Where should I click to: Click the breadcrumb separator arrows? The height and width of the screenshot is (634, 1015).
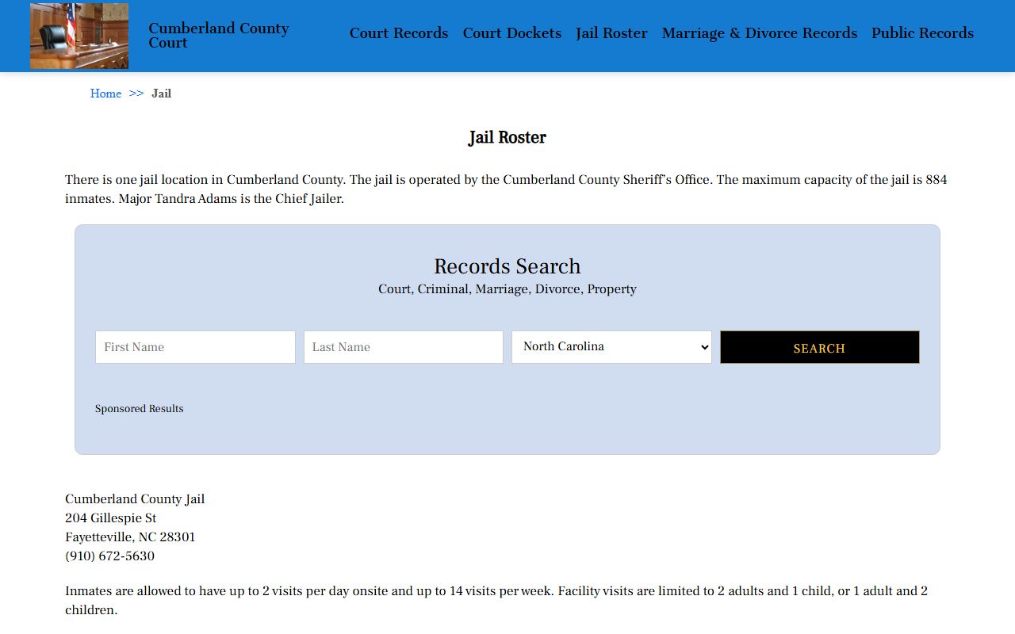[x=136, y=94]
